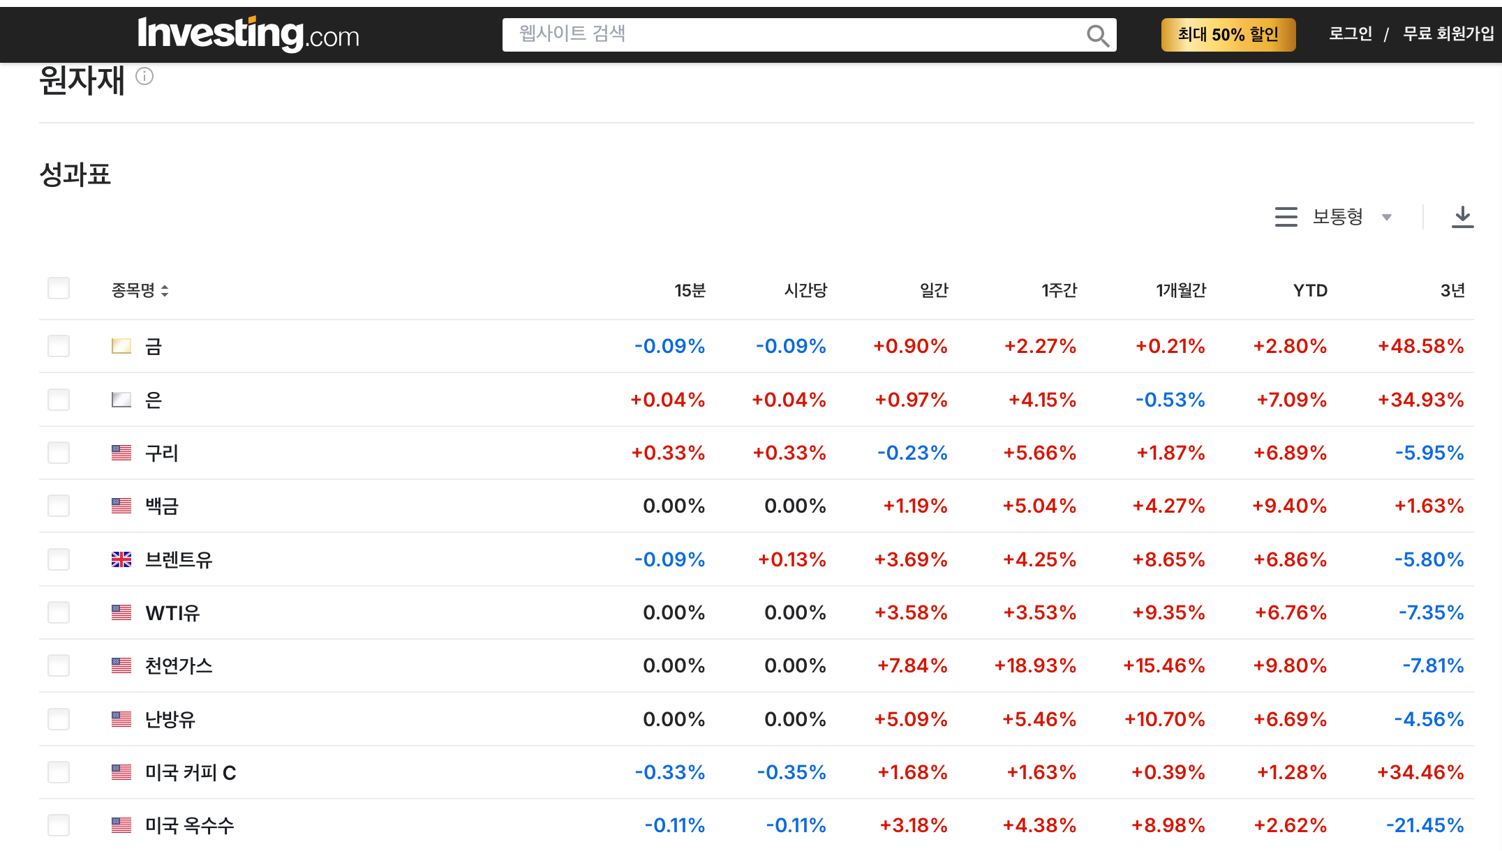Click the 1개월간 column header
The image size is (1502, 851).
pyautogui.click(x=1181, y=290)
